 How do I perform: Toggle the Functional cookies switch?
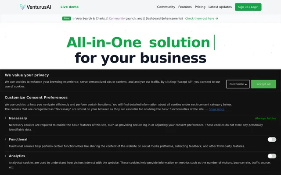(x=272, y=140)
